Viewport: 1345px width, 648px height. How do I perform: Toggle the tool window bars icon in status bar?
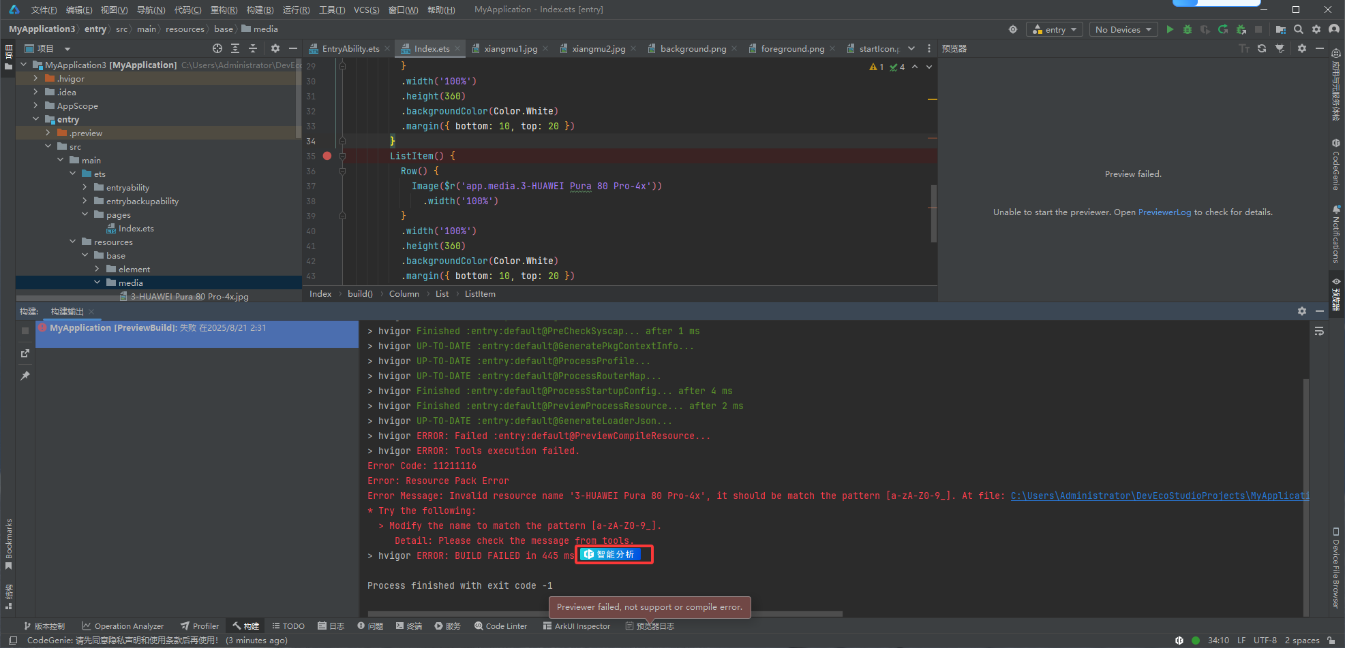click(12, 641)
